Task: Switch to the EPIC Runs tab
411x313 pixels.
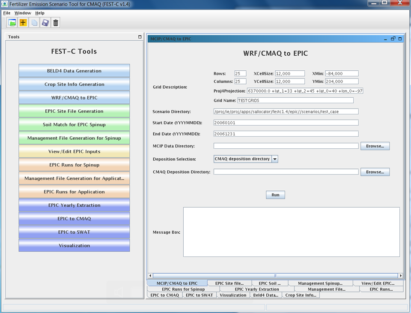Action: [381, 289]
